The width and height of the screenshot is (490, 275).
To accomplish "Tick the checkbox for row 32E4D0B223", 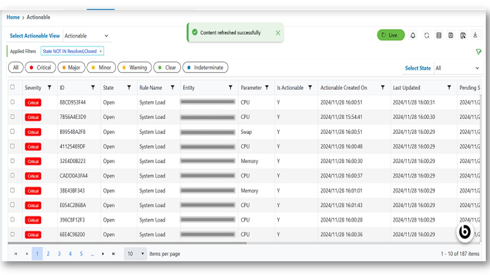I will point(13,161).
